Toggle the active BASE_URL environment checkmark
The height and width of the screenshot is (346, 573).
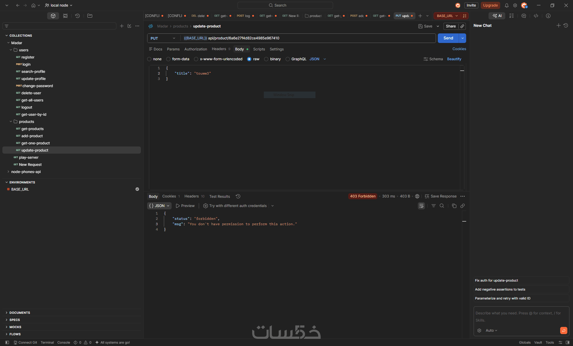(137, 189)
